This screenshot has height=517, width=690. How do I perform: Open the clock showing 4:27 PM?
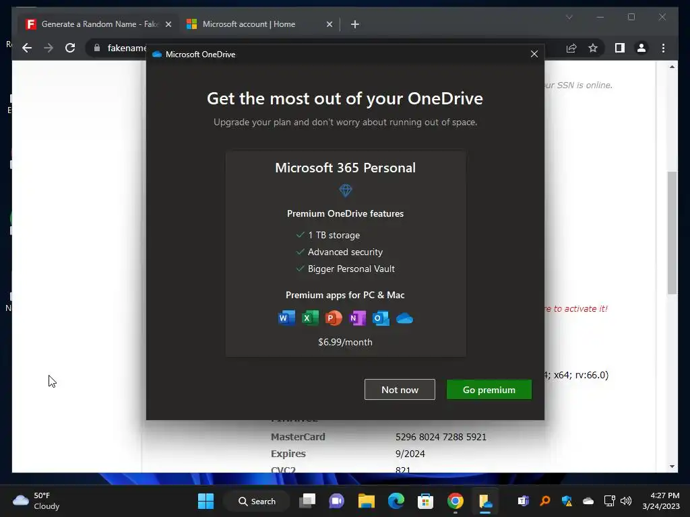point(660,501)
